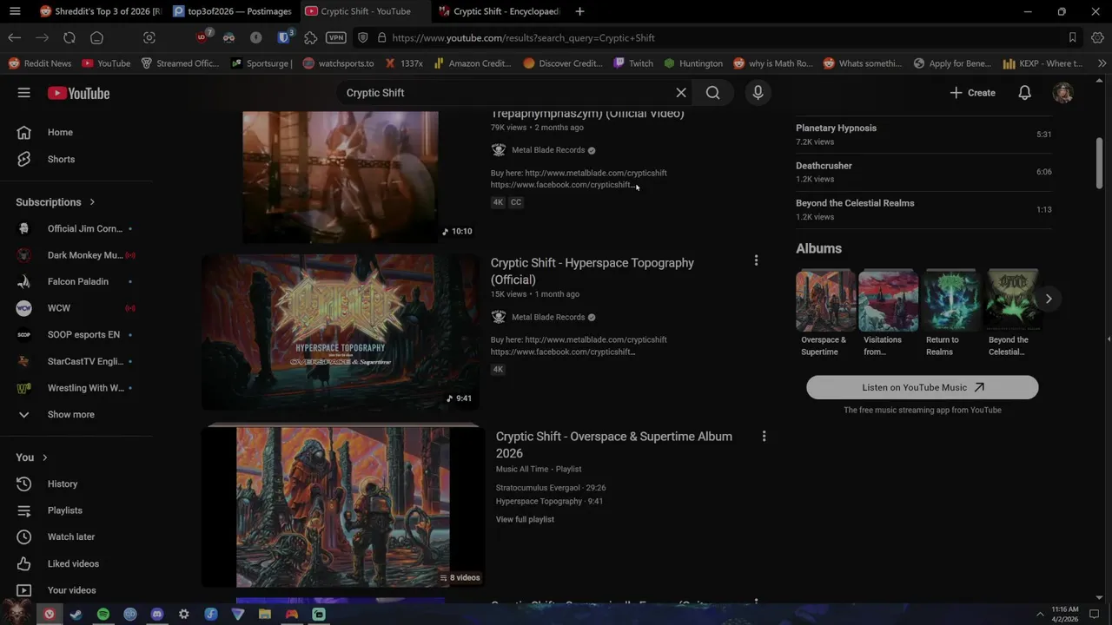This screenshot has width=1112, height=625.
Task: Open uBlock Origin extension icon
Action: (x=202, y=37)
